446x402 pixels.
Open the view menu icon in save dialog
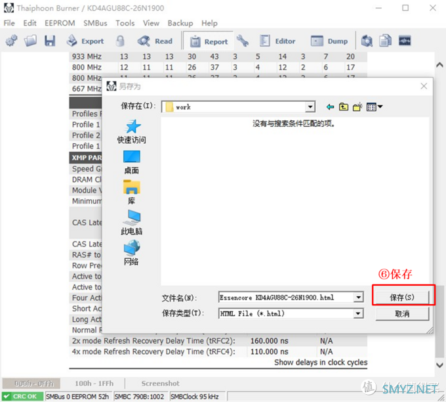pos(375,107)
